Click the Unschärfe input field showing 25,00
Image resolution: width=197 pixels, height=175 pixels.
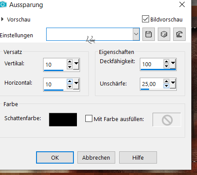[x=152, y=84]
